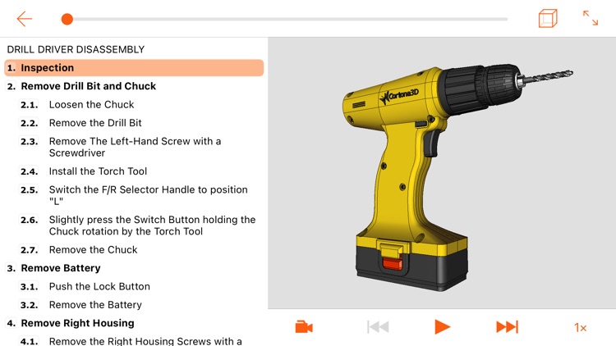Viewport: 616px width, 346px height.
Task: Jump to the previous step
Action: coord(378,327)
